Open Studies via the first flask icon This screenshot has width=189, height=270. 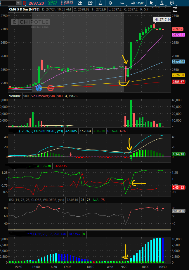[100, 3]
